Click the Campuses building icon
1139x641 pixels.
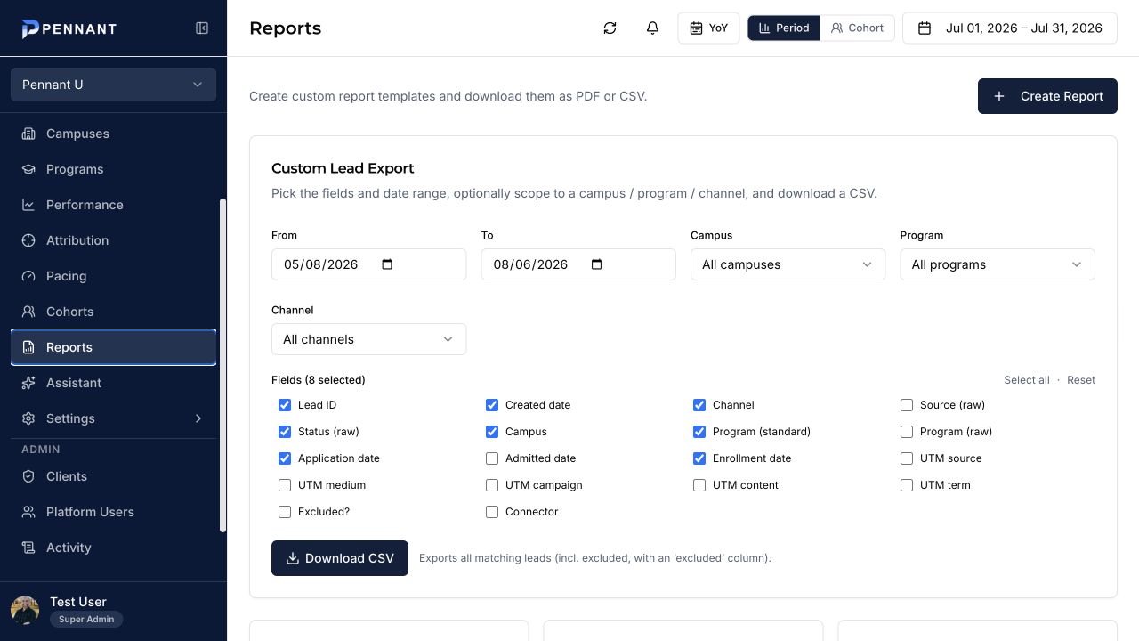point(28,134)
